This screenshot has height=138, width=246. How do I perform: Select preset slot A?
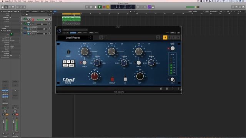(x=165, y=38)
